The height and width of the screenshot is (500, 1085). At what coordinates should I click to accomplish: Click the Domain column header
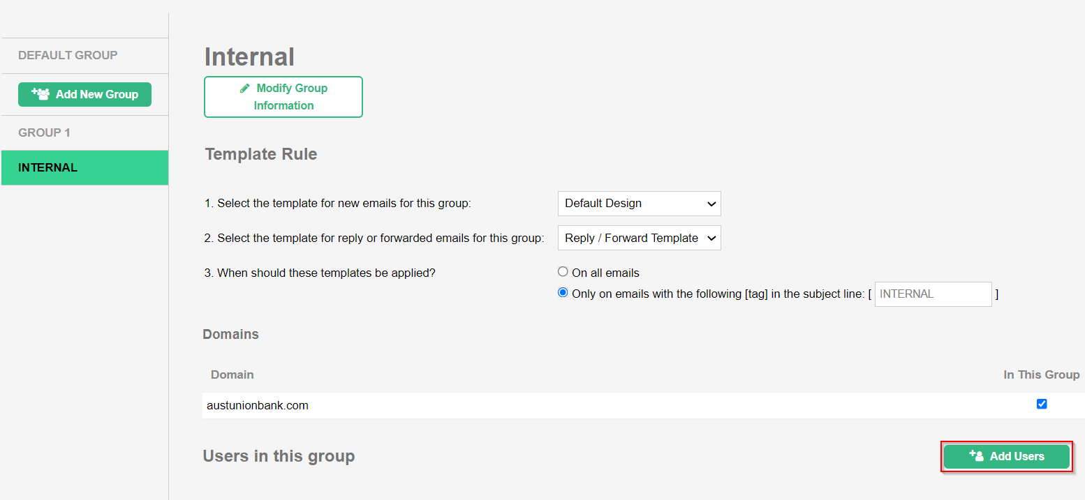(x=232, y=374)
